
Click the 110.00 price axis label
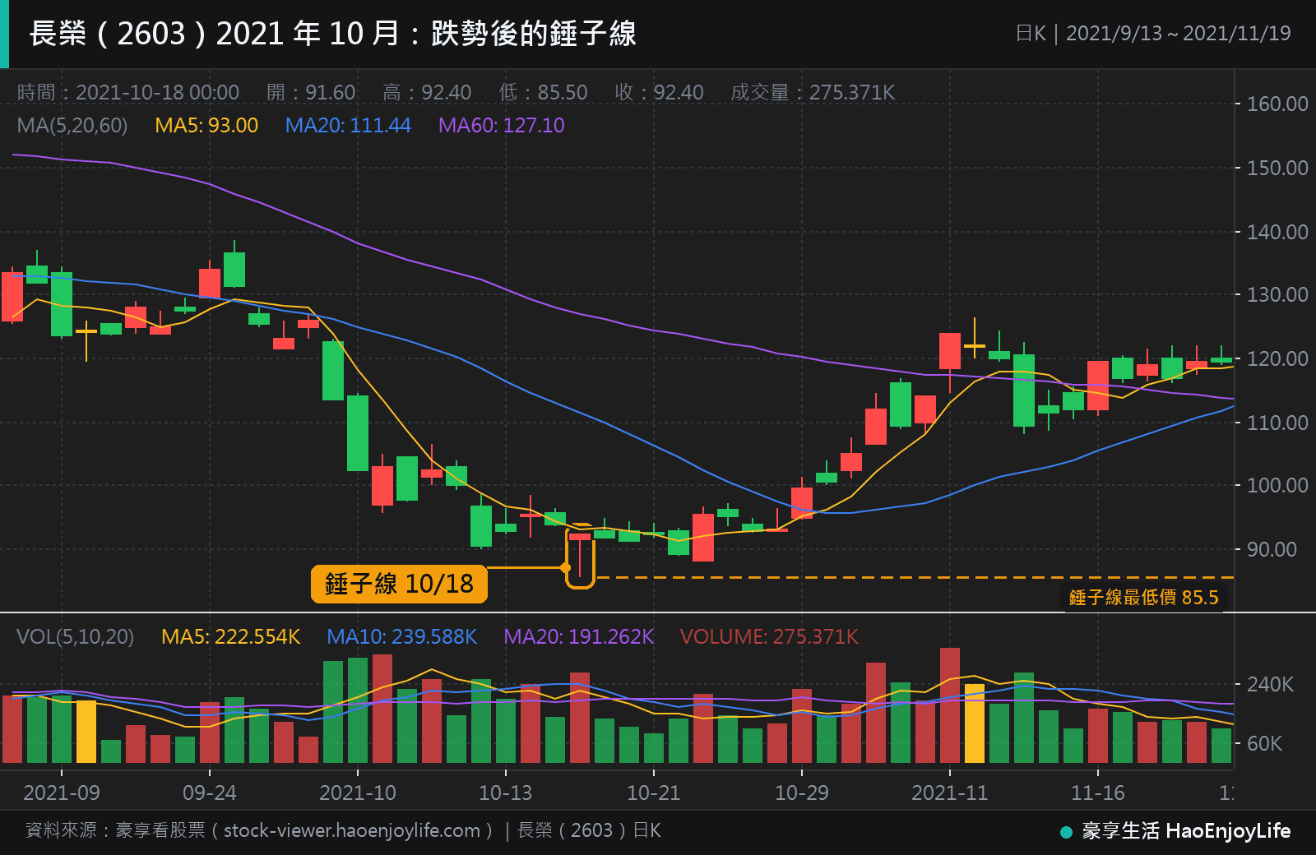click(1277, 423)
